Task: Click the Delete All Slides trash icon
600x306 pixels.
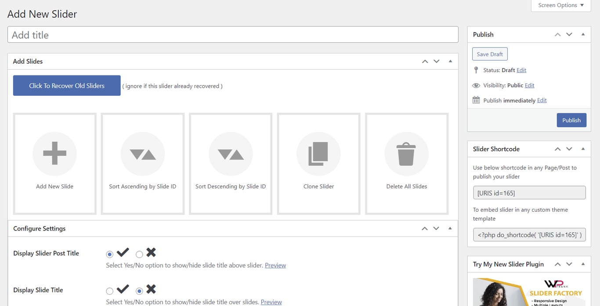Action: point(406,154)
